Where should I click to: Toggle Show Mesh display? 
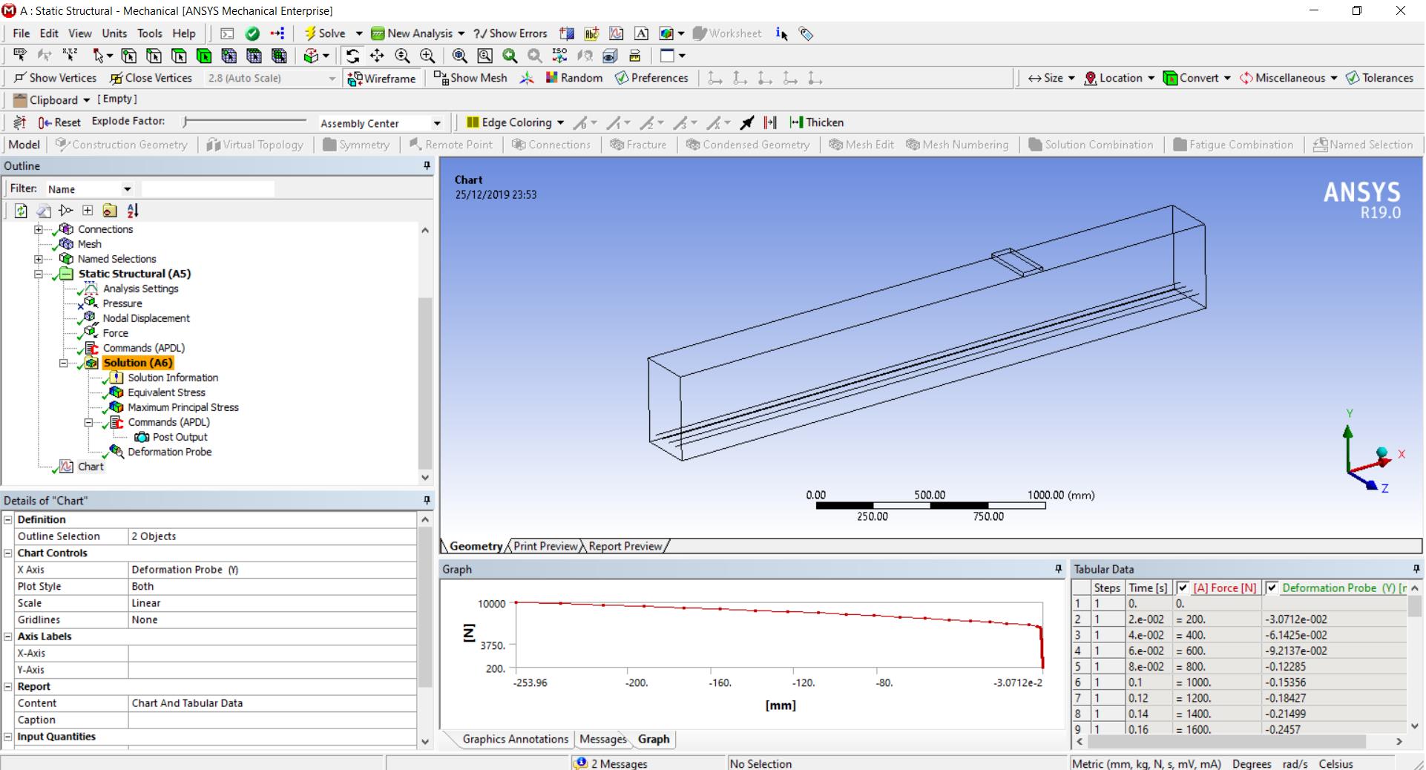point(470,78)
